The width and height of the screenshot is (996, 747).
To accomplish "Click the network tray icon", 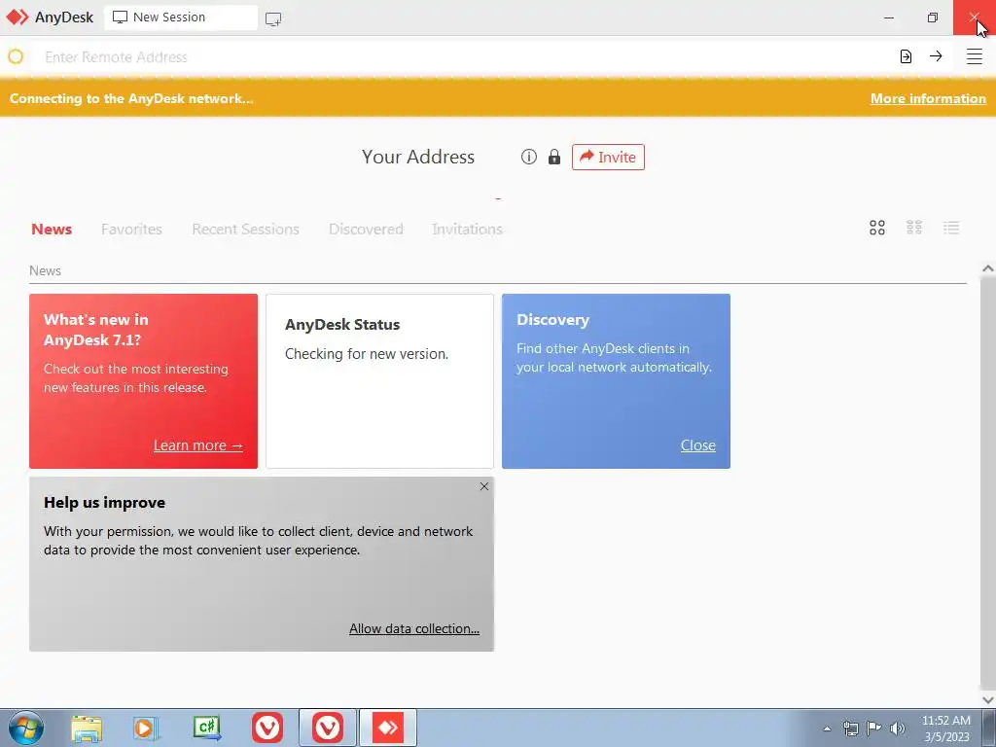I will pyautogui.click(x=850, y=729).
